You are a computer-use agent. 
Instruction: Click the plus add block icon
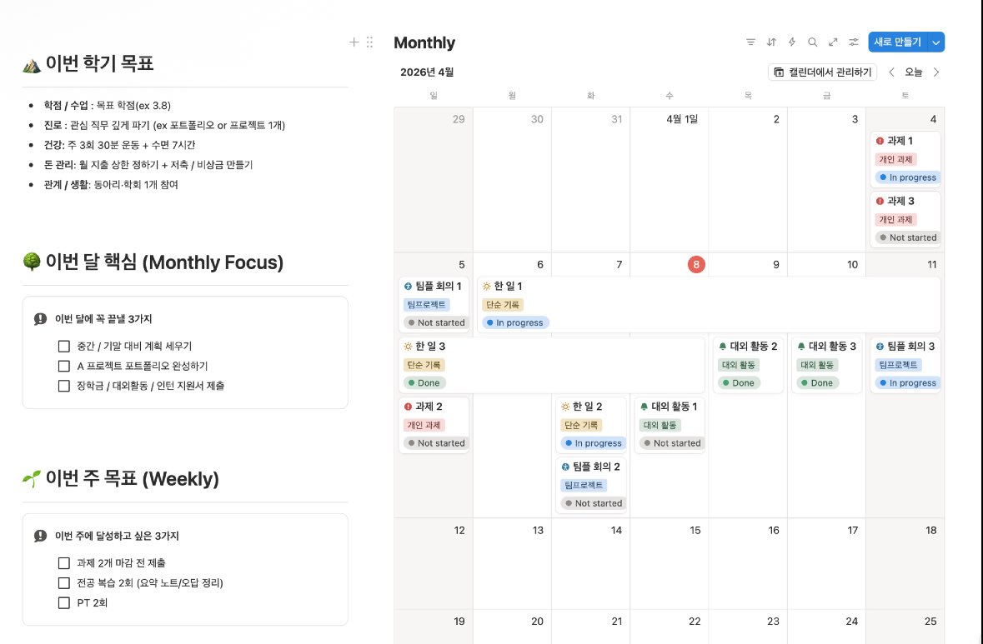[354, 42]
